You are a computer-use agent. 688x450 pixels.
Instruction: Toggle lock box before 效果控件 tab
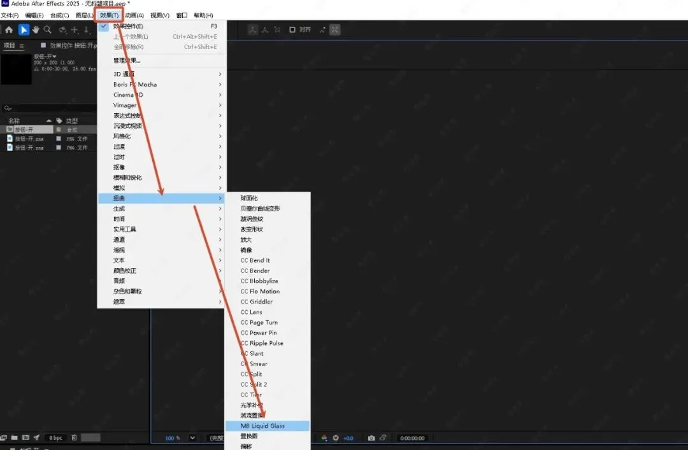tap(43, 45)
